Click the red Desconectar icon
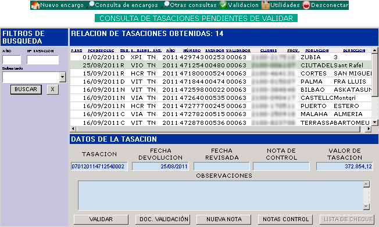 click(x=306, y=5)
